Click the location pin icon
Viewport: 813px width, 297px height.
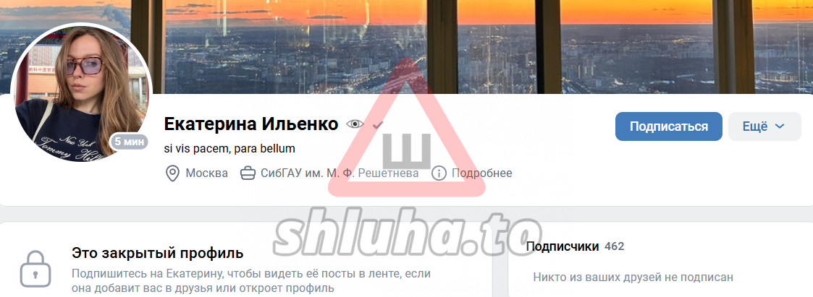(172, 173)
